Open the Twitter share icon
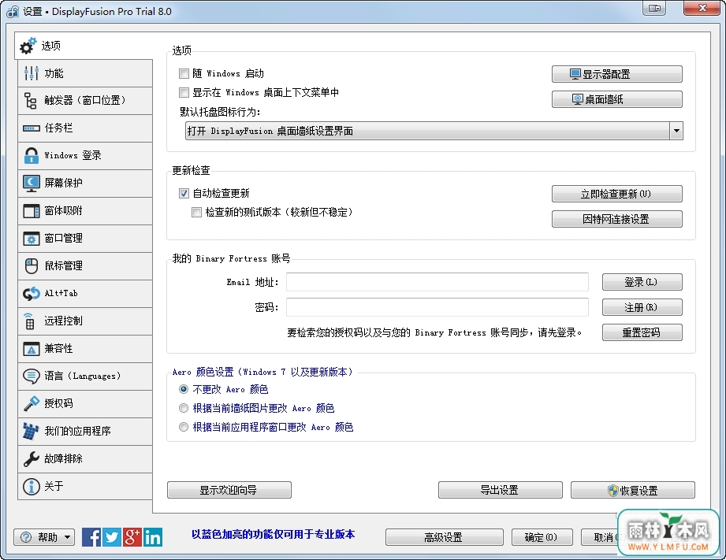Image resolution: width=726 pixels, height=560 pixels. 112,537
